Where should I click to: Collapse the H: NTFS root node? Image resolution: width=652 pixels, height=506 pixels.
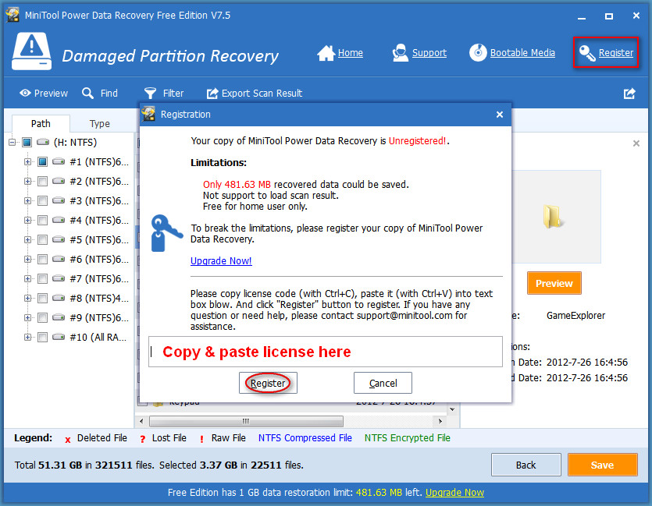point(12,143)
